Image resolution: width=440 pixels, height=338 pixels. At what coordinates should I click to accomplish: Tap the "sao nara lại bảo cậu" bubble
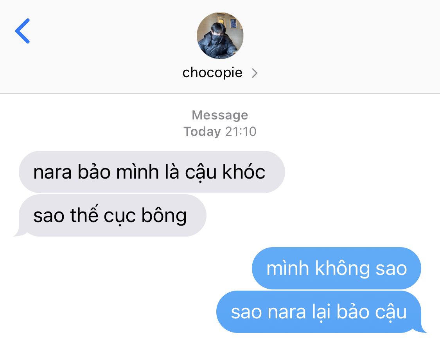click(319, 312)
